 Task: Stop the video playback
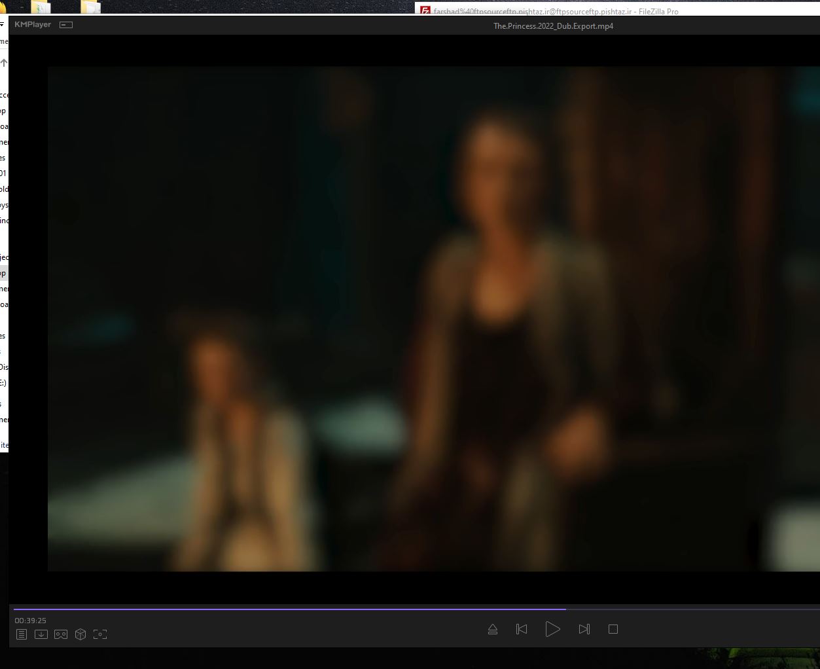(613, 629)
